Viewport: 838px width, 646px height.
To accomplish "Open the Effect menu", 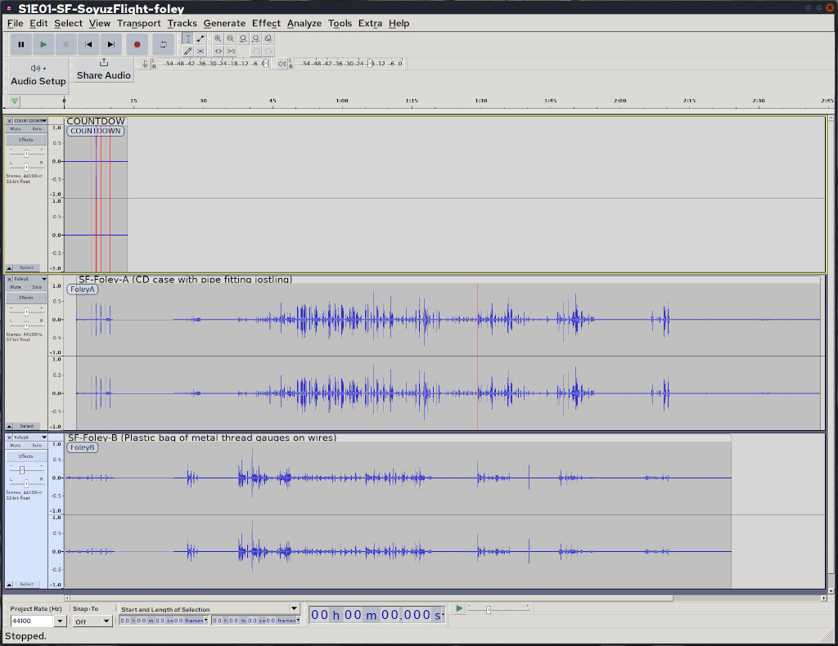I will [x=266, y=24].
